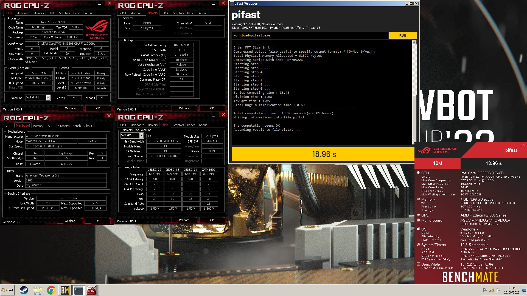The width and height of the screenshot is (527, 296).
Task: Click the ROG CPU-Z taskbar icon
Action: (x=91, y=290)
